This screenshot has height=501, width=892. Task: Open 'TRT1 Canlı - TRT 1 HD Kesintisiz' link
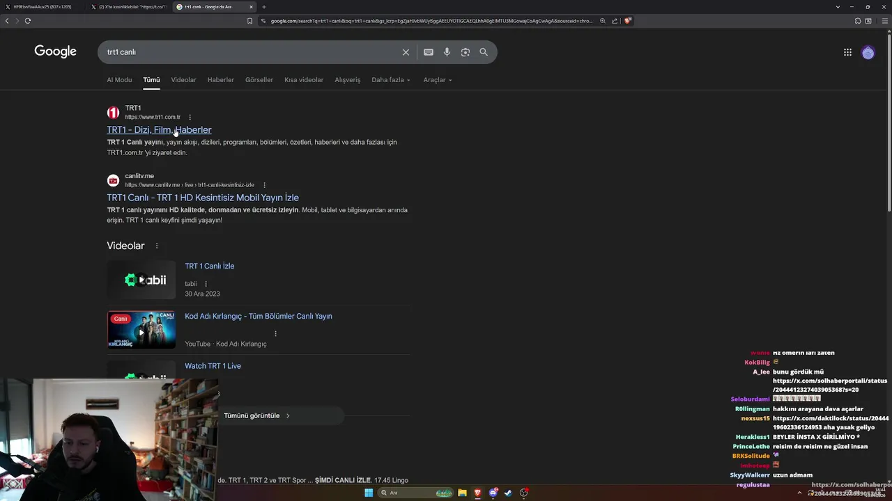tap(203, 198)
